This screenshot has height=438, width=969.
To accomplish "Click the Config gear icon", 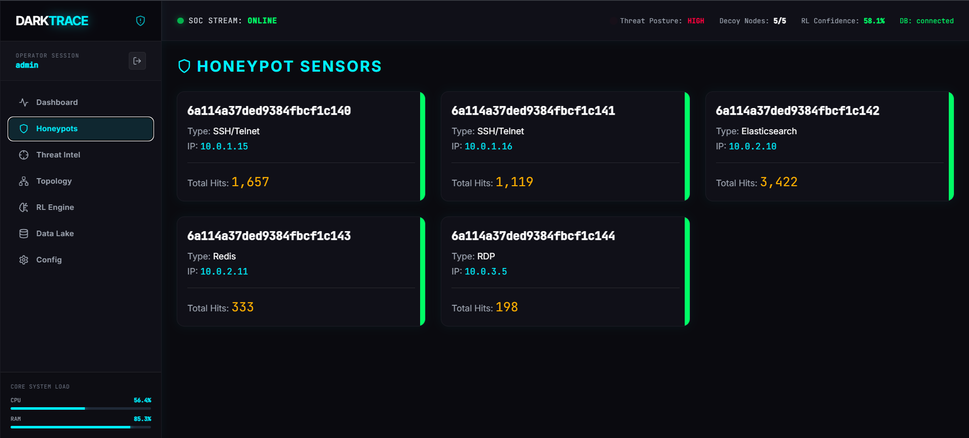I will click(24, 260).
